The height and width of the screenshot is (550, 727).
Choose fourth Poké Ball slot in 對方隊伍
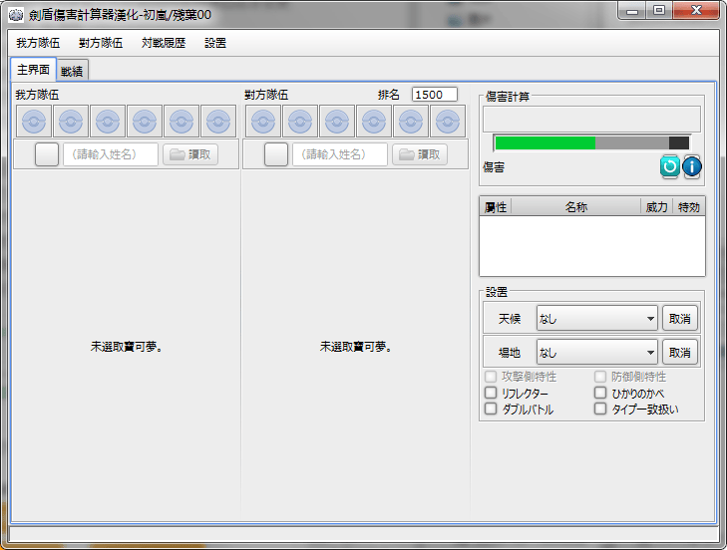374,122
